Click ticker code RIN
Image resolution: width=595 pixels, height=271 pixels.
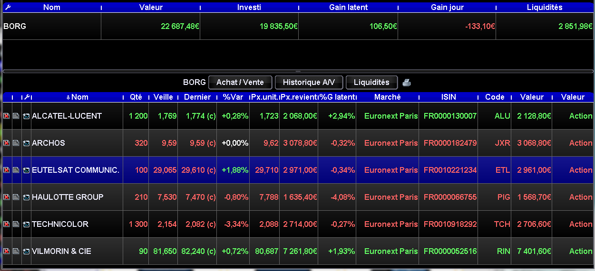[x=503, y=251]
